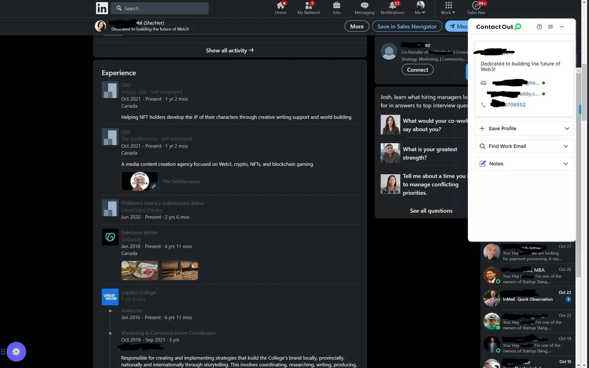The image size is (589, 368).
Task: Open the LinkedIn home logo
Action: [102, 8]
